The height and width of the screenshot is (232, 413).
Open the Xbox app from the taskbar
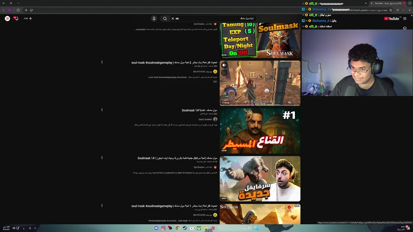(x=199, y=228)
